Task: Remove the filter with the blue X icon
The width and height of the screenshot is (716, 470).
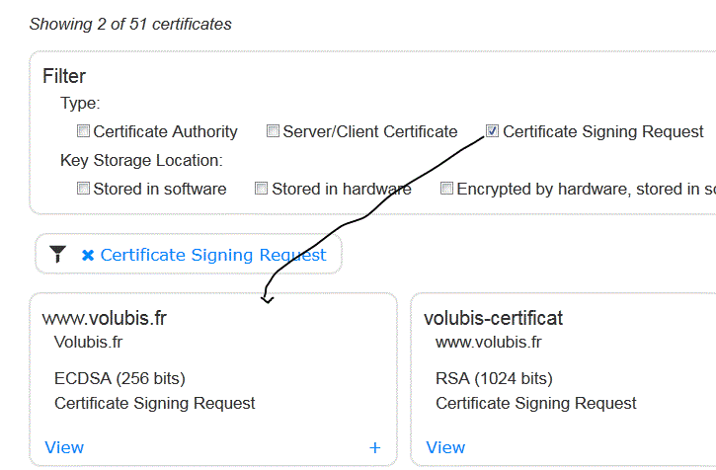Action: click(x=88, y=255)
